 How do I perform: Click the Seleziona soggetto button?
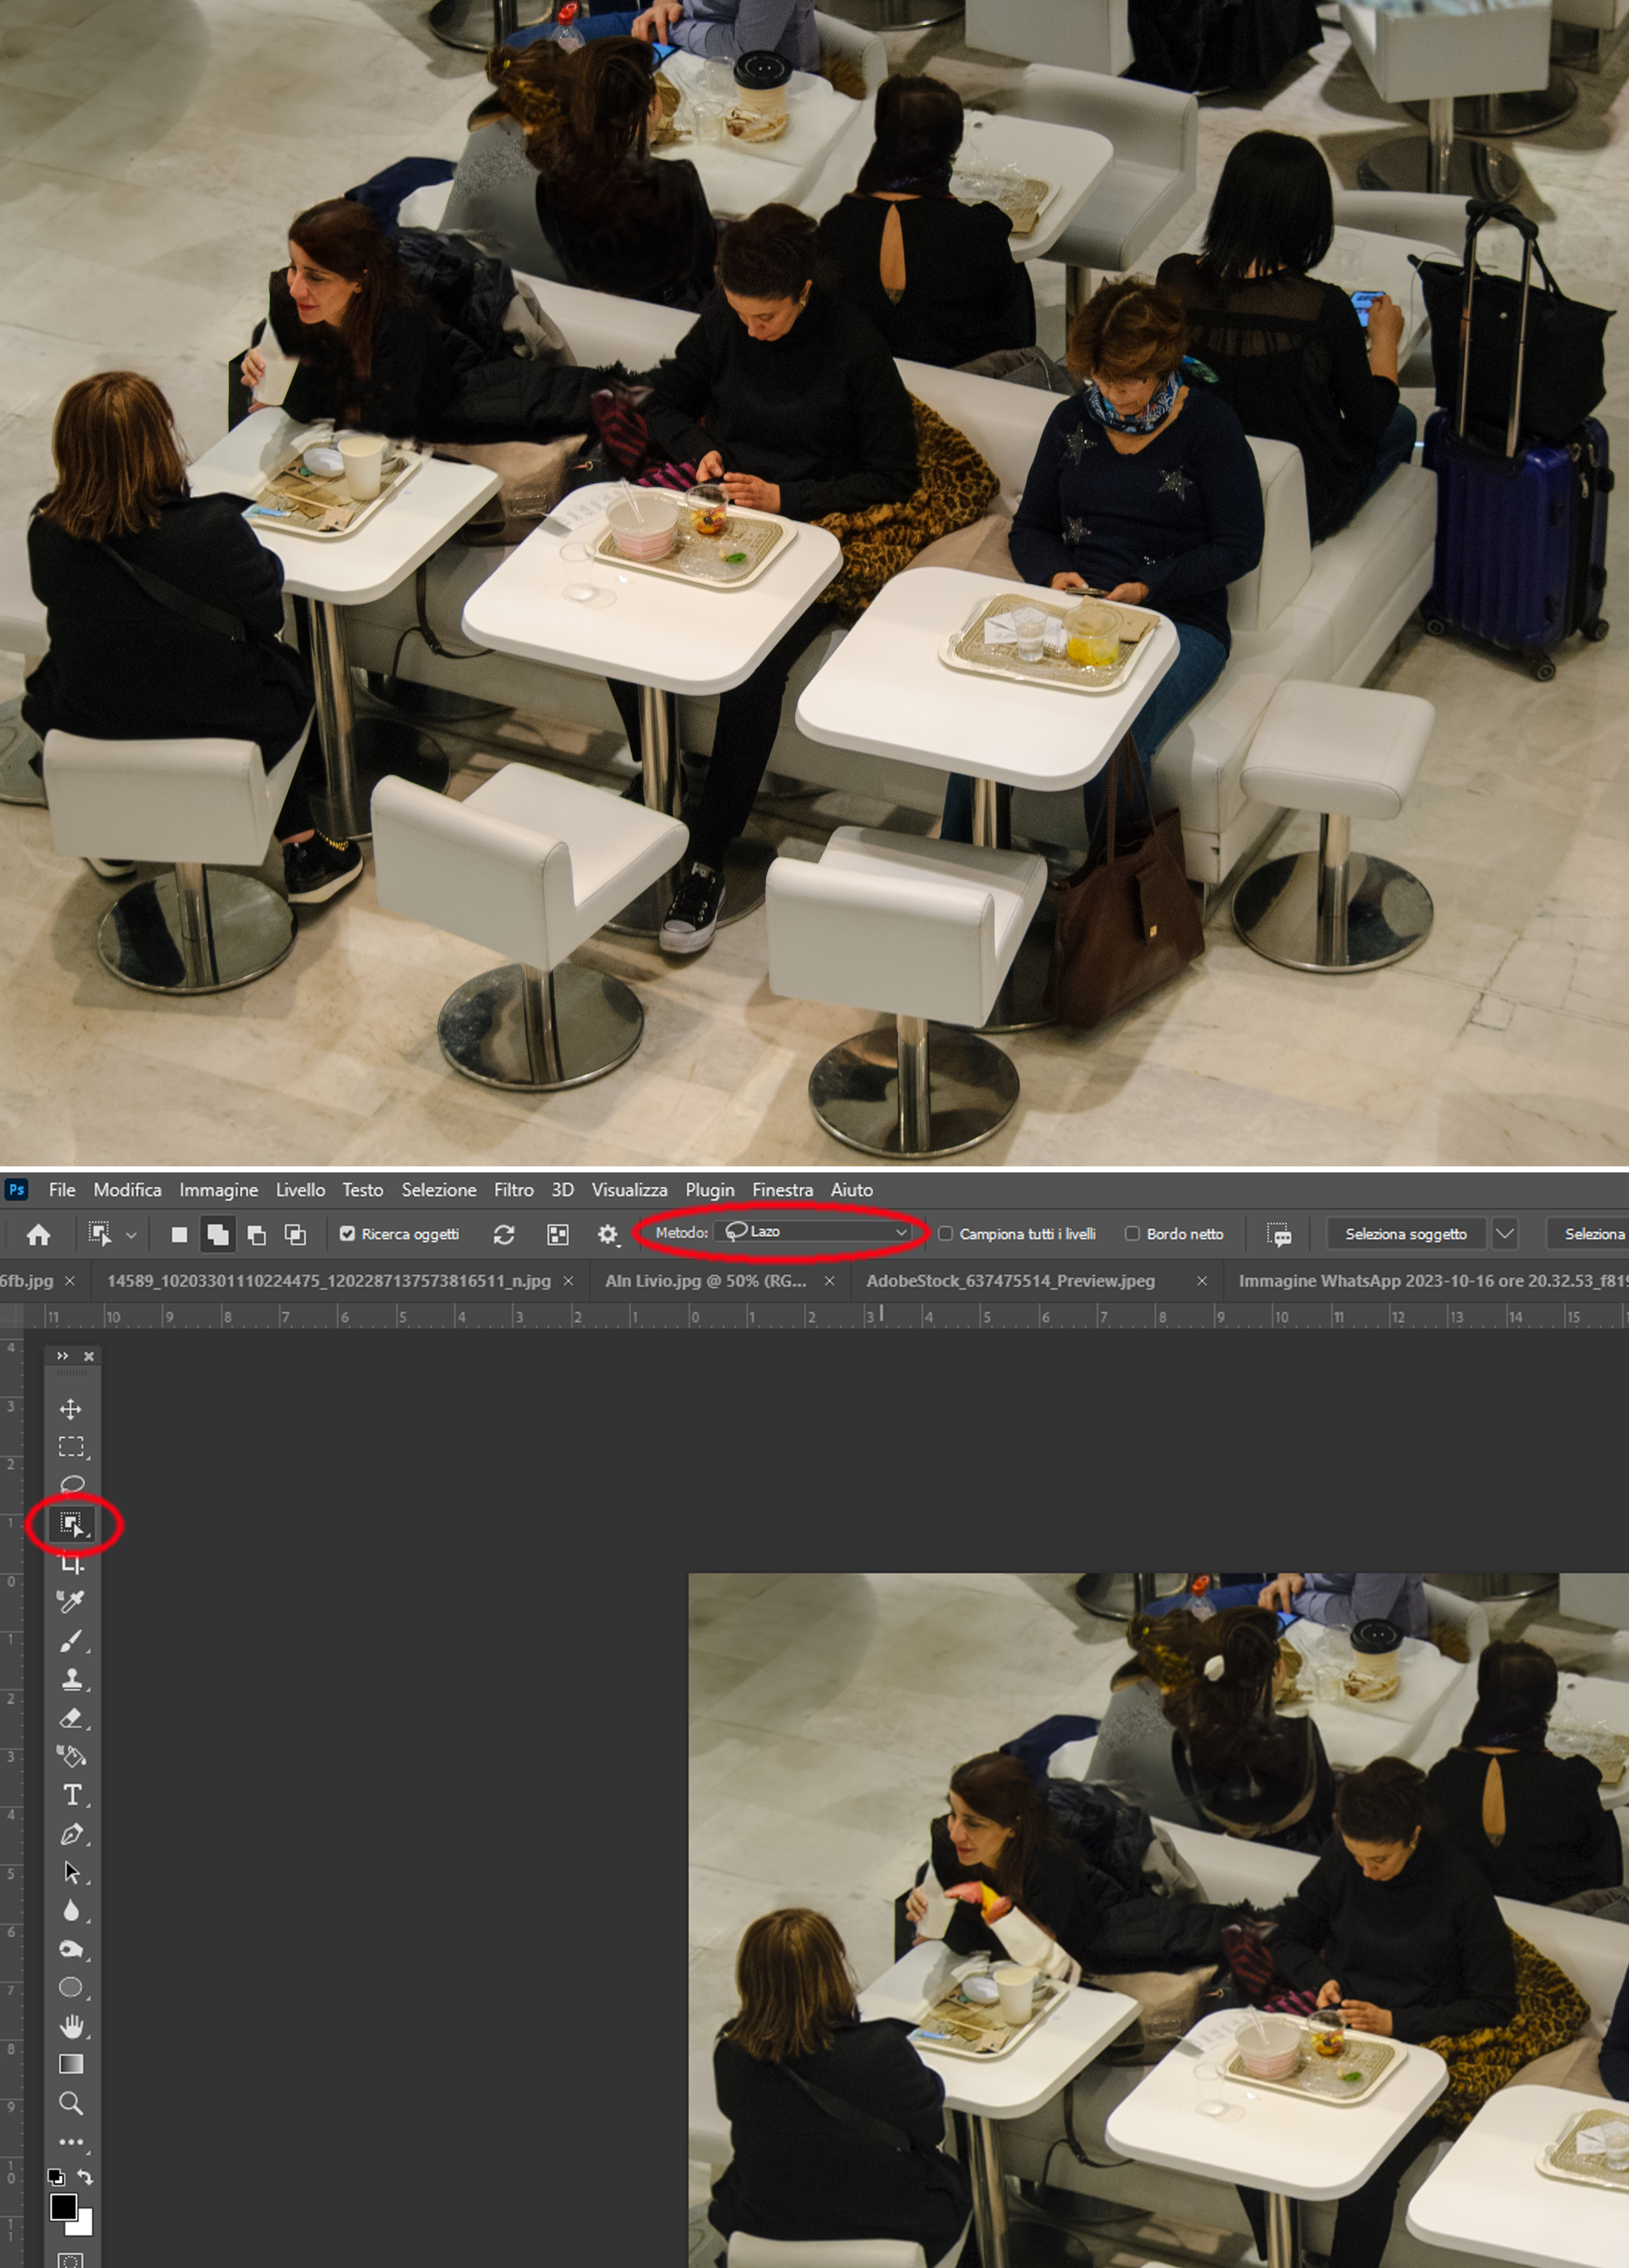(x=1405, y=1233)
